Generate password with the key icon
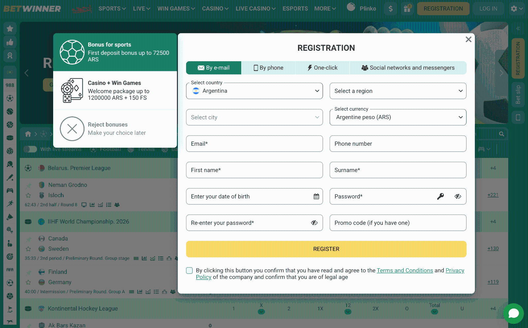This screenshot has width=528, height=328. tap(440, 196)
